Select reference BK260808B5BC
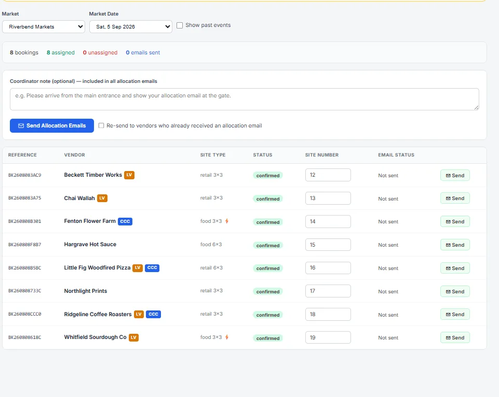The image size is (499, 397). click(25, 268)
